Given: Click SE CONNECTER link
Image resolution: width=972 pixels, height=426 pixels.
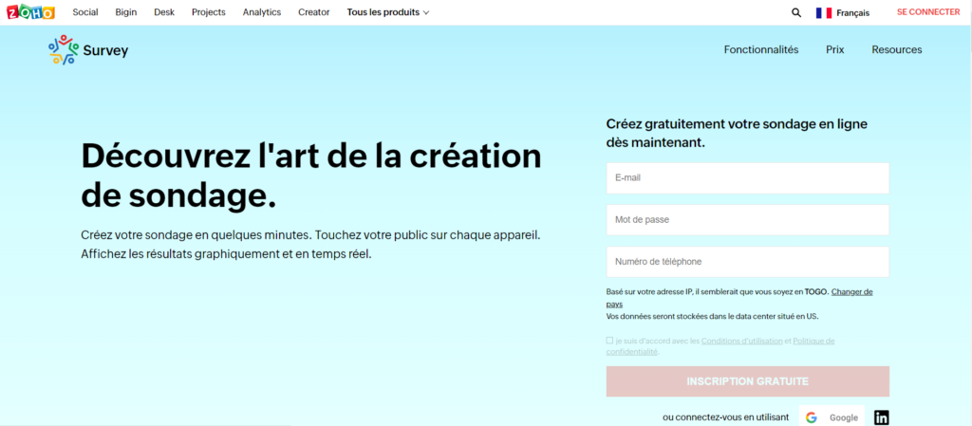Looking at the screenshot, I should (x=928, y=11).
